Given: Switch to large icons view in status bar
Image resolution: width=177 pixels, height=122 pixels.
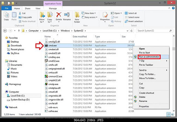Looking at the screenshot, I should pos(173,114).
